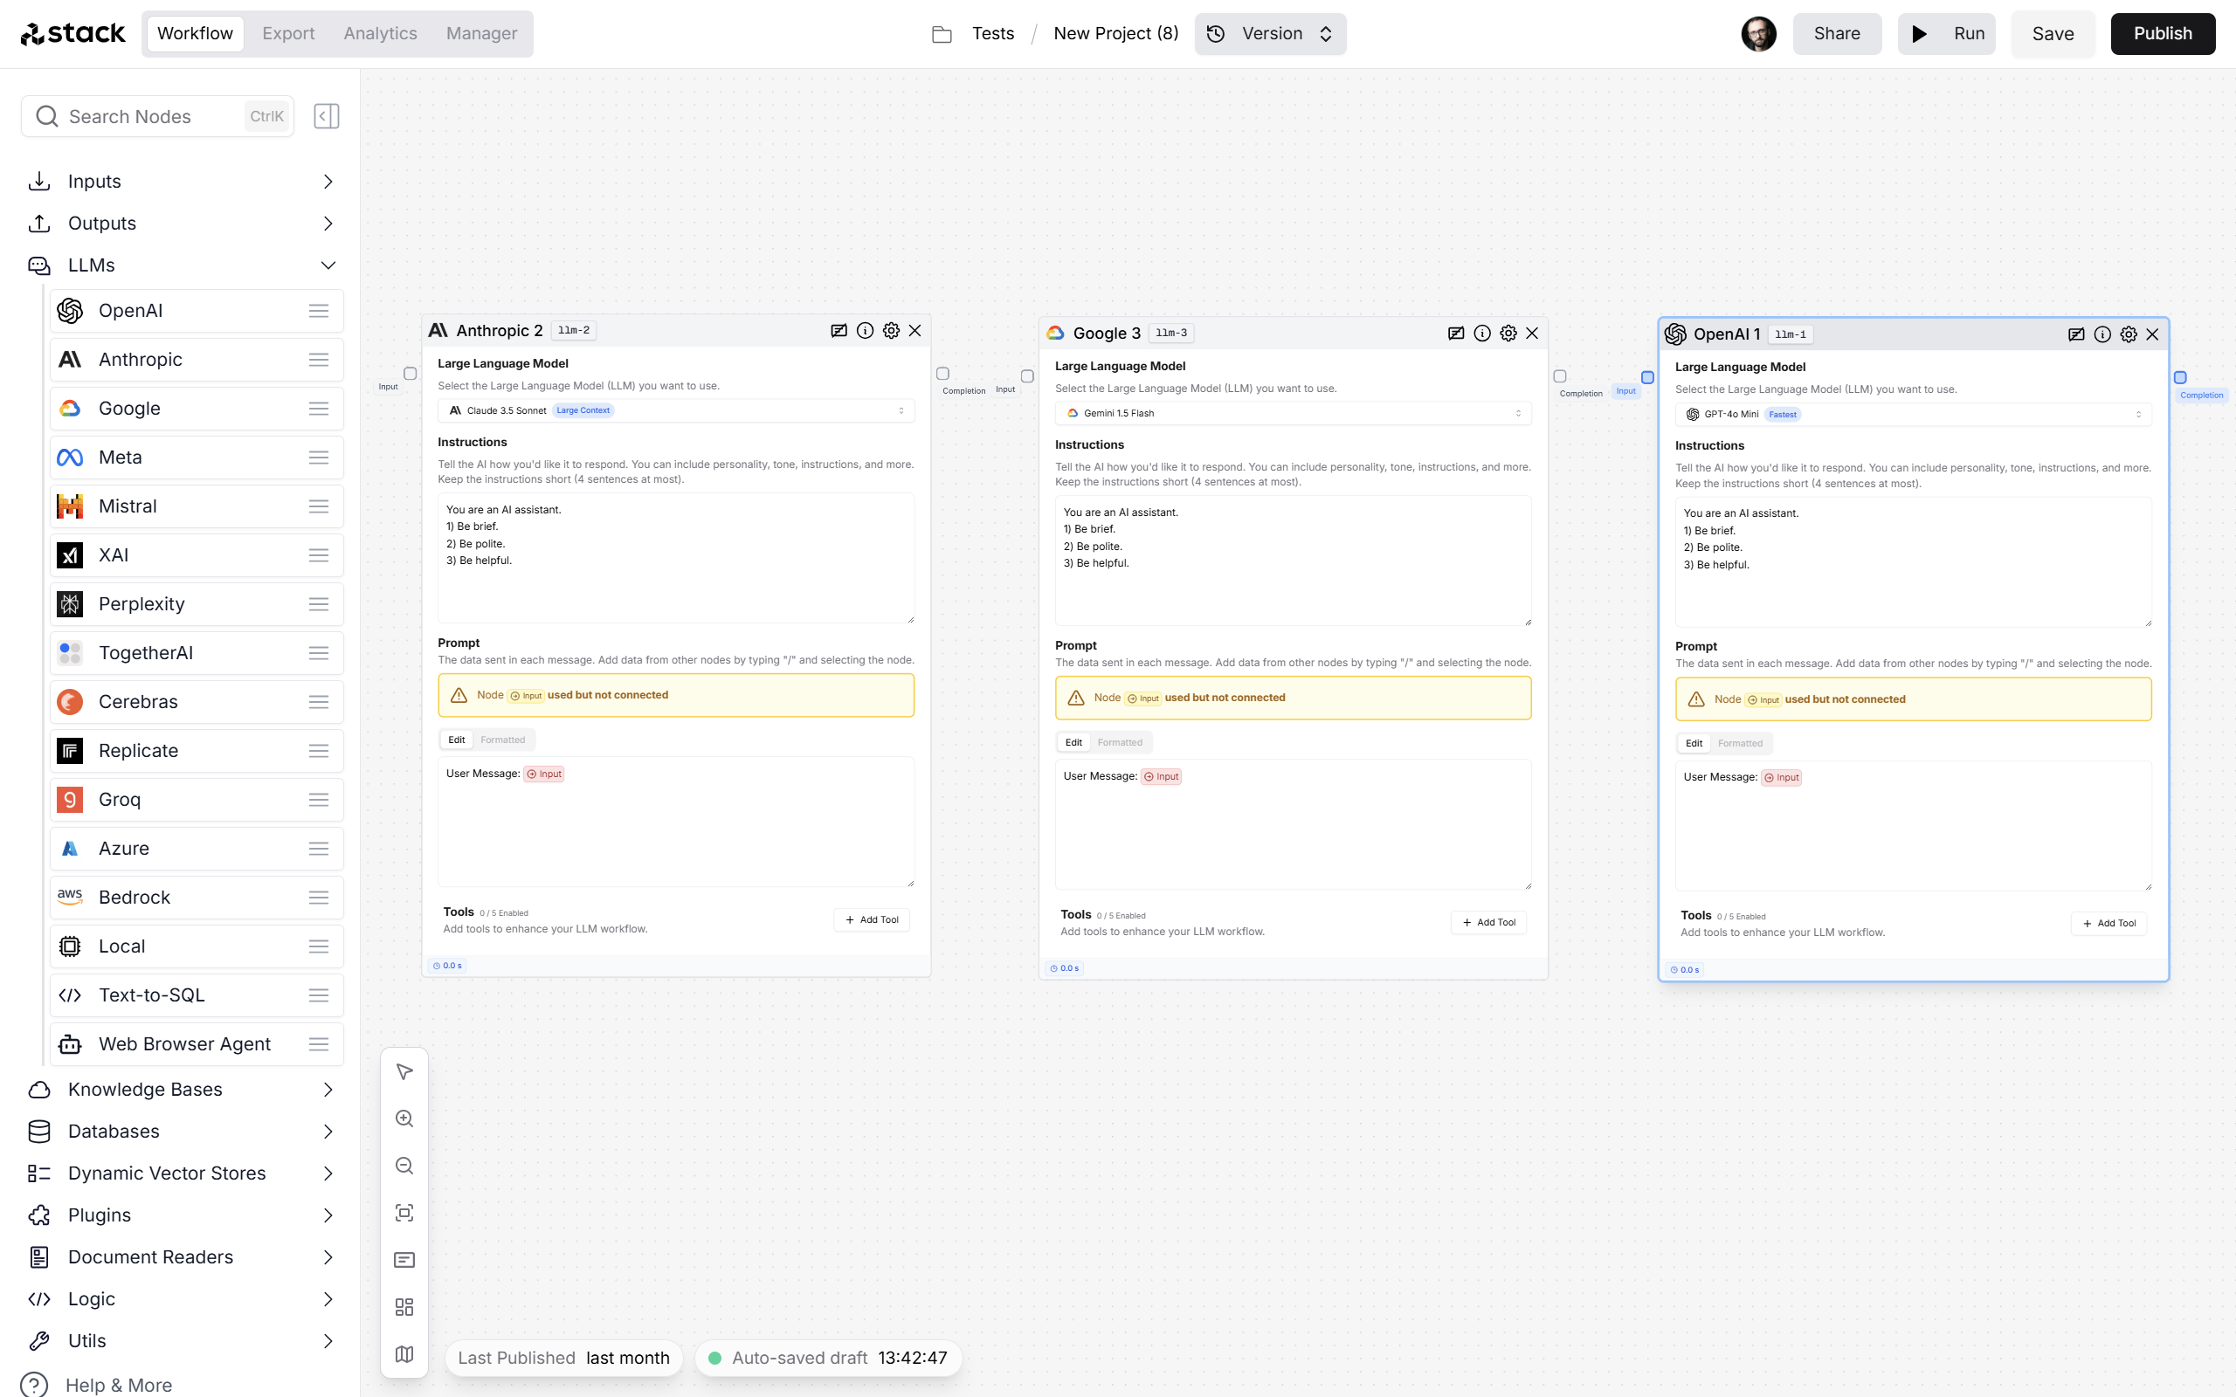Select Claude 3.5 Sonnet model dropdown
The height and width of the screenshot is (1397, 2236).
coord(674,409)
